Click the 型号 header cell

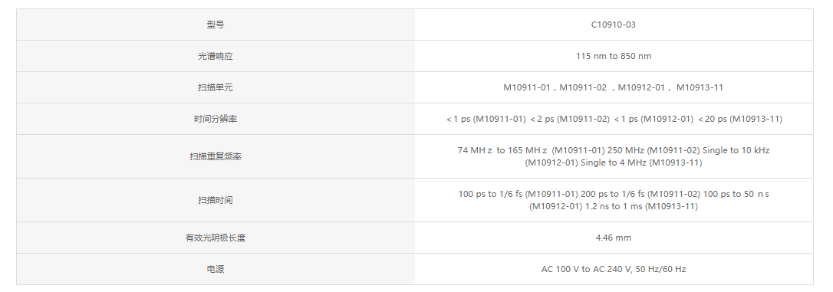coord(216,25)
